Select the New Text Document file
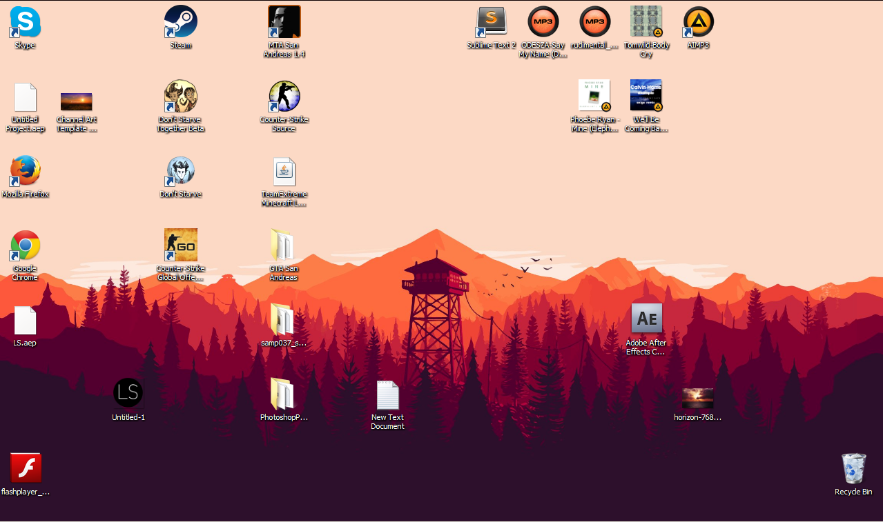Screen dimensions: 883x522 coord(387,395)
